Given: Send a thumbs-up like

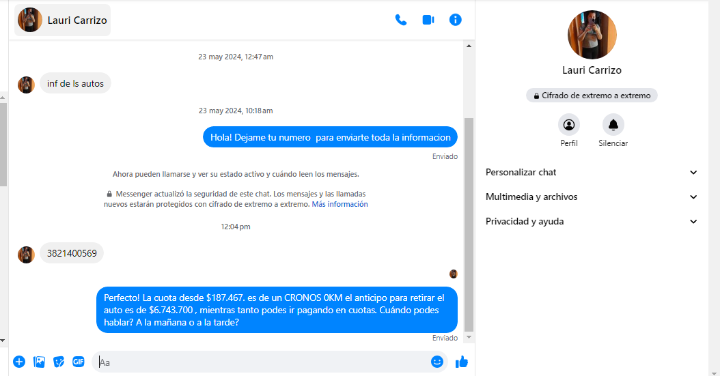Looking at the screenshot, I should pos(462,362).
